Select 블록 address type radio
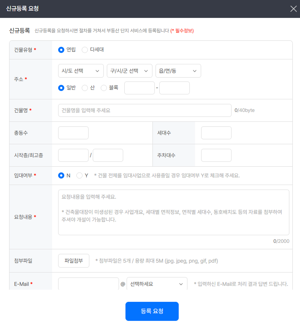300x330 pixels. (104, 88)
